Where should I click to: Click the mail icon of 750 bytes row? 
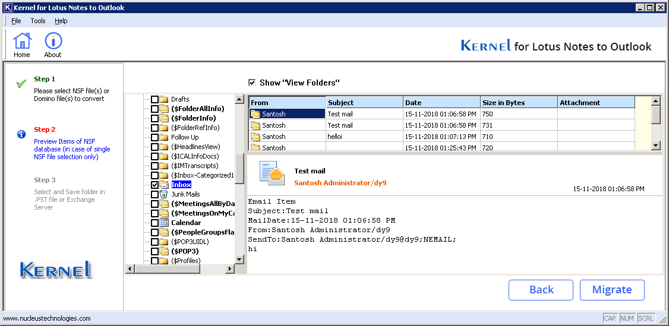click(255, 114)
